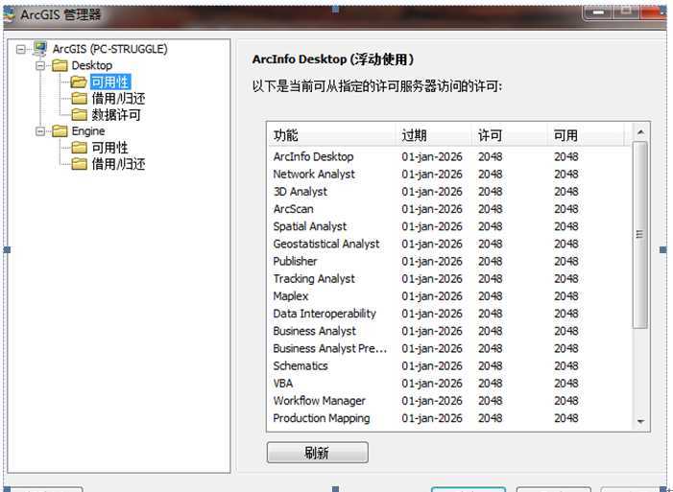Screen dimensions: 673x492
Task: Click the list scroll-up arrow
Action: click(640, 132)
